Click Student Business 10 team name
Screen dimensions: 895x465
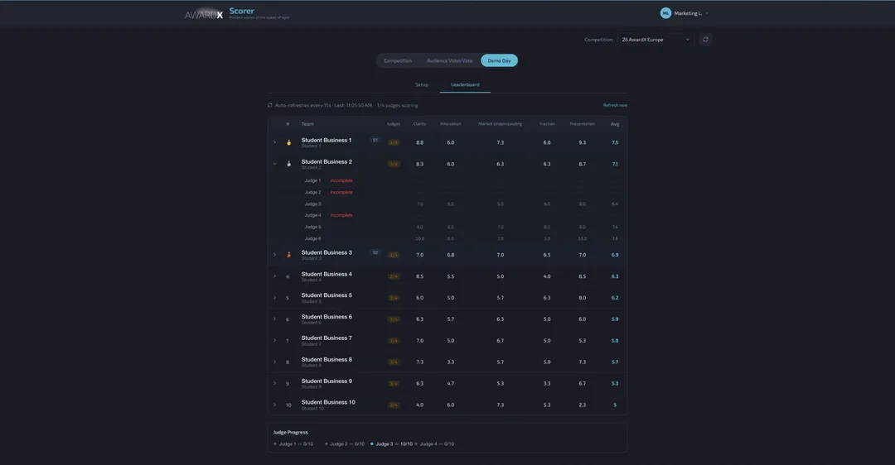[x=328, y=402]
